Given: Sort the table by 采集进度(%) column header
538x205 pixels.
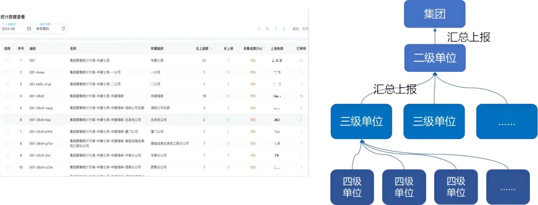Looking at the screenshot, I should (x=253, y=48).
